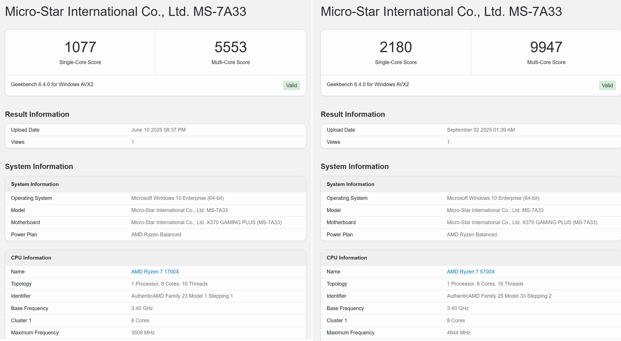Click the June 10 2025 08:37 PM upload date

pyautogui.click(x=158, y=130)
